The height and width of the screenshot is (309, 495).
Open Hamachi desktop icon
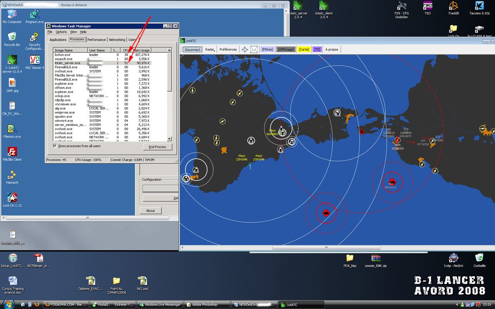[12, 175]
